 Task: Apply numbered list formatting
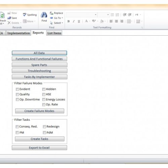(117, 15)
